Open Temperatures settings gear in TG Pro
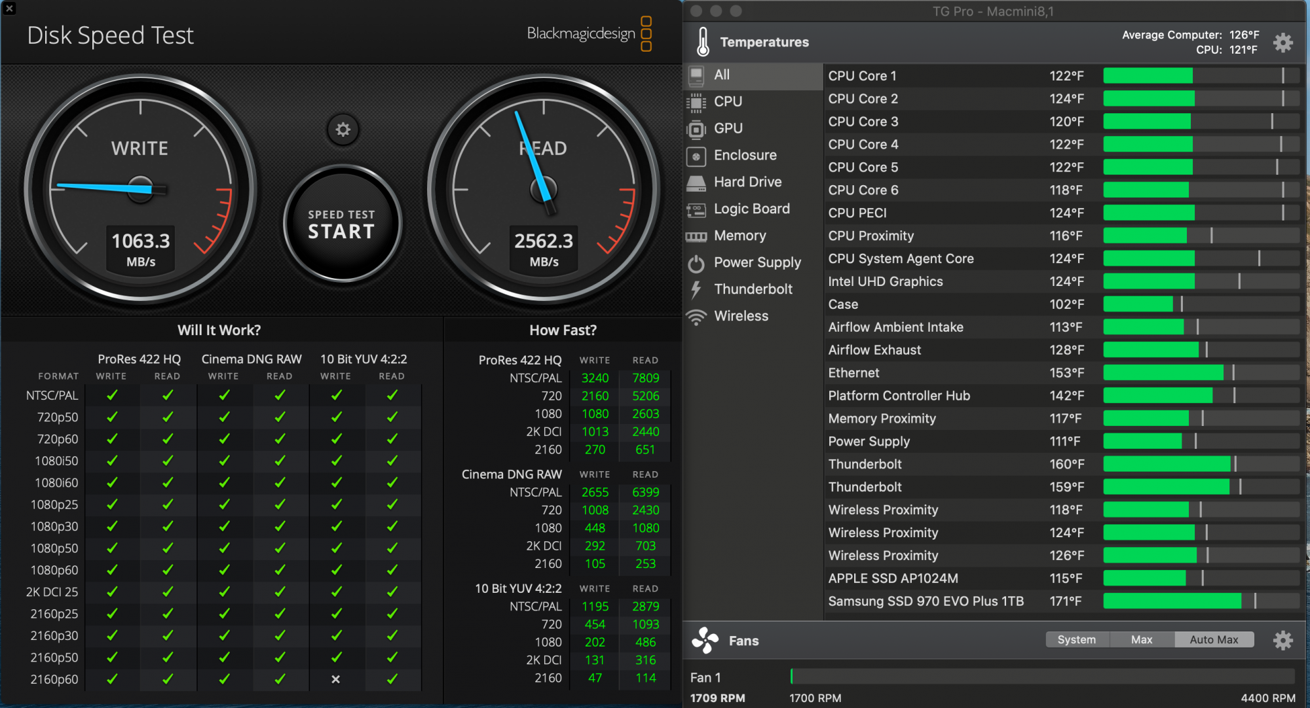This screenshot has width=1310, height=708. [x=1282, y=43]
